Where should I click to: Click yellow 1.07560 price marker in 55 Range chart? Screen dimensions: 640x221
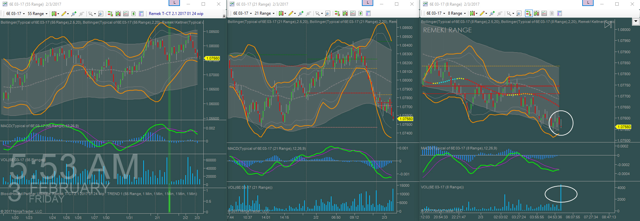pos(213,58)
